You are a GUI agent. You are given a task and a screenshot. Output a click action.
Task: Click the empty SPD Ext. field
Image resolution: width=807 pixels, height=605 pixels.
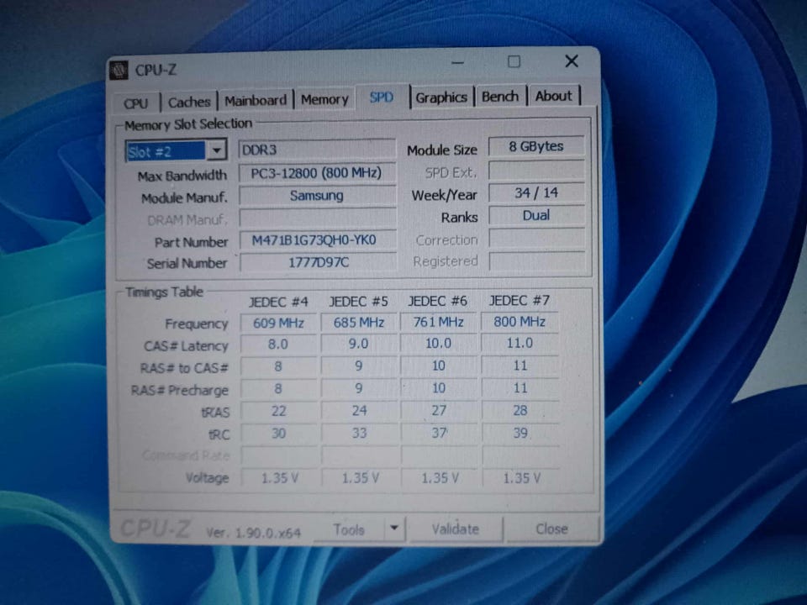[536, 171]
